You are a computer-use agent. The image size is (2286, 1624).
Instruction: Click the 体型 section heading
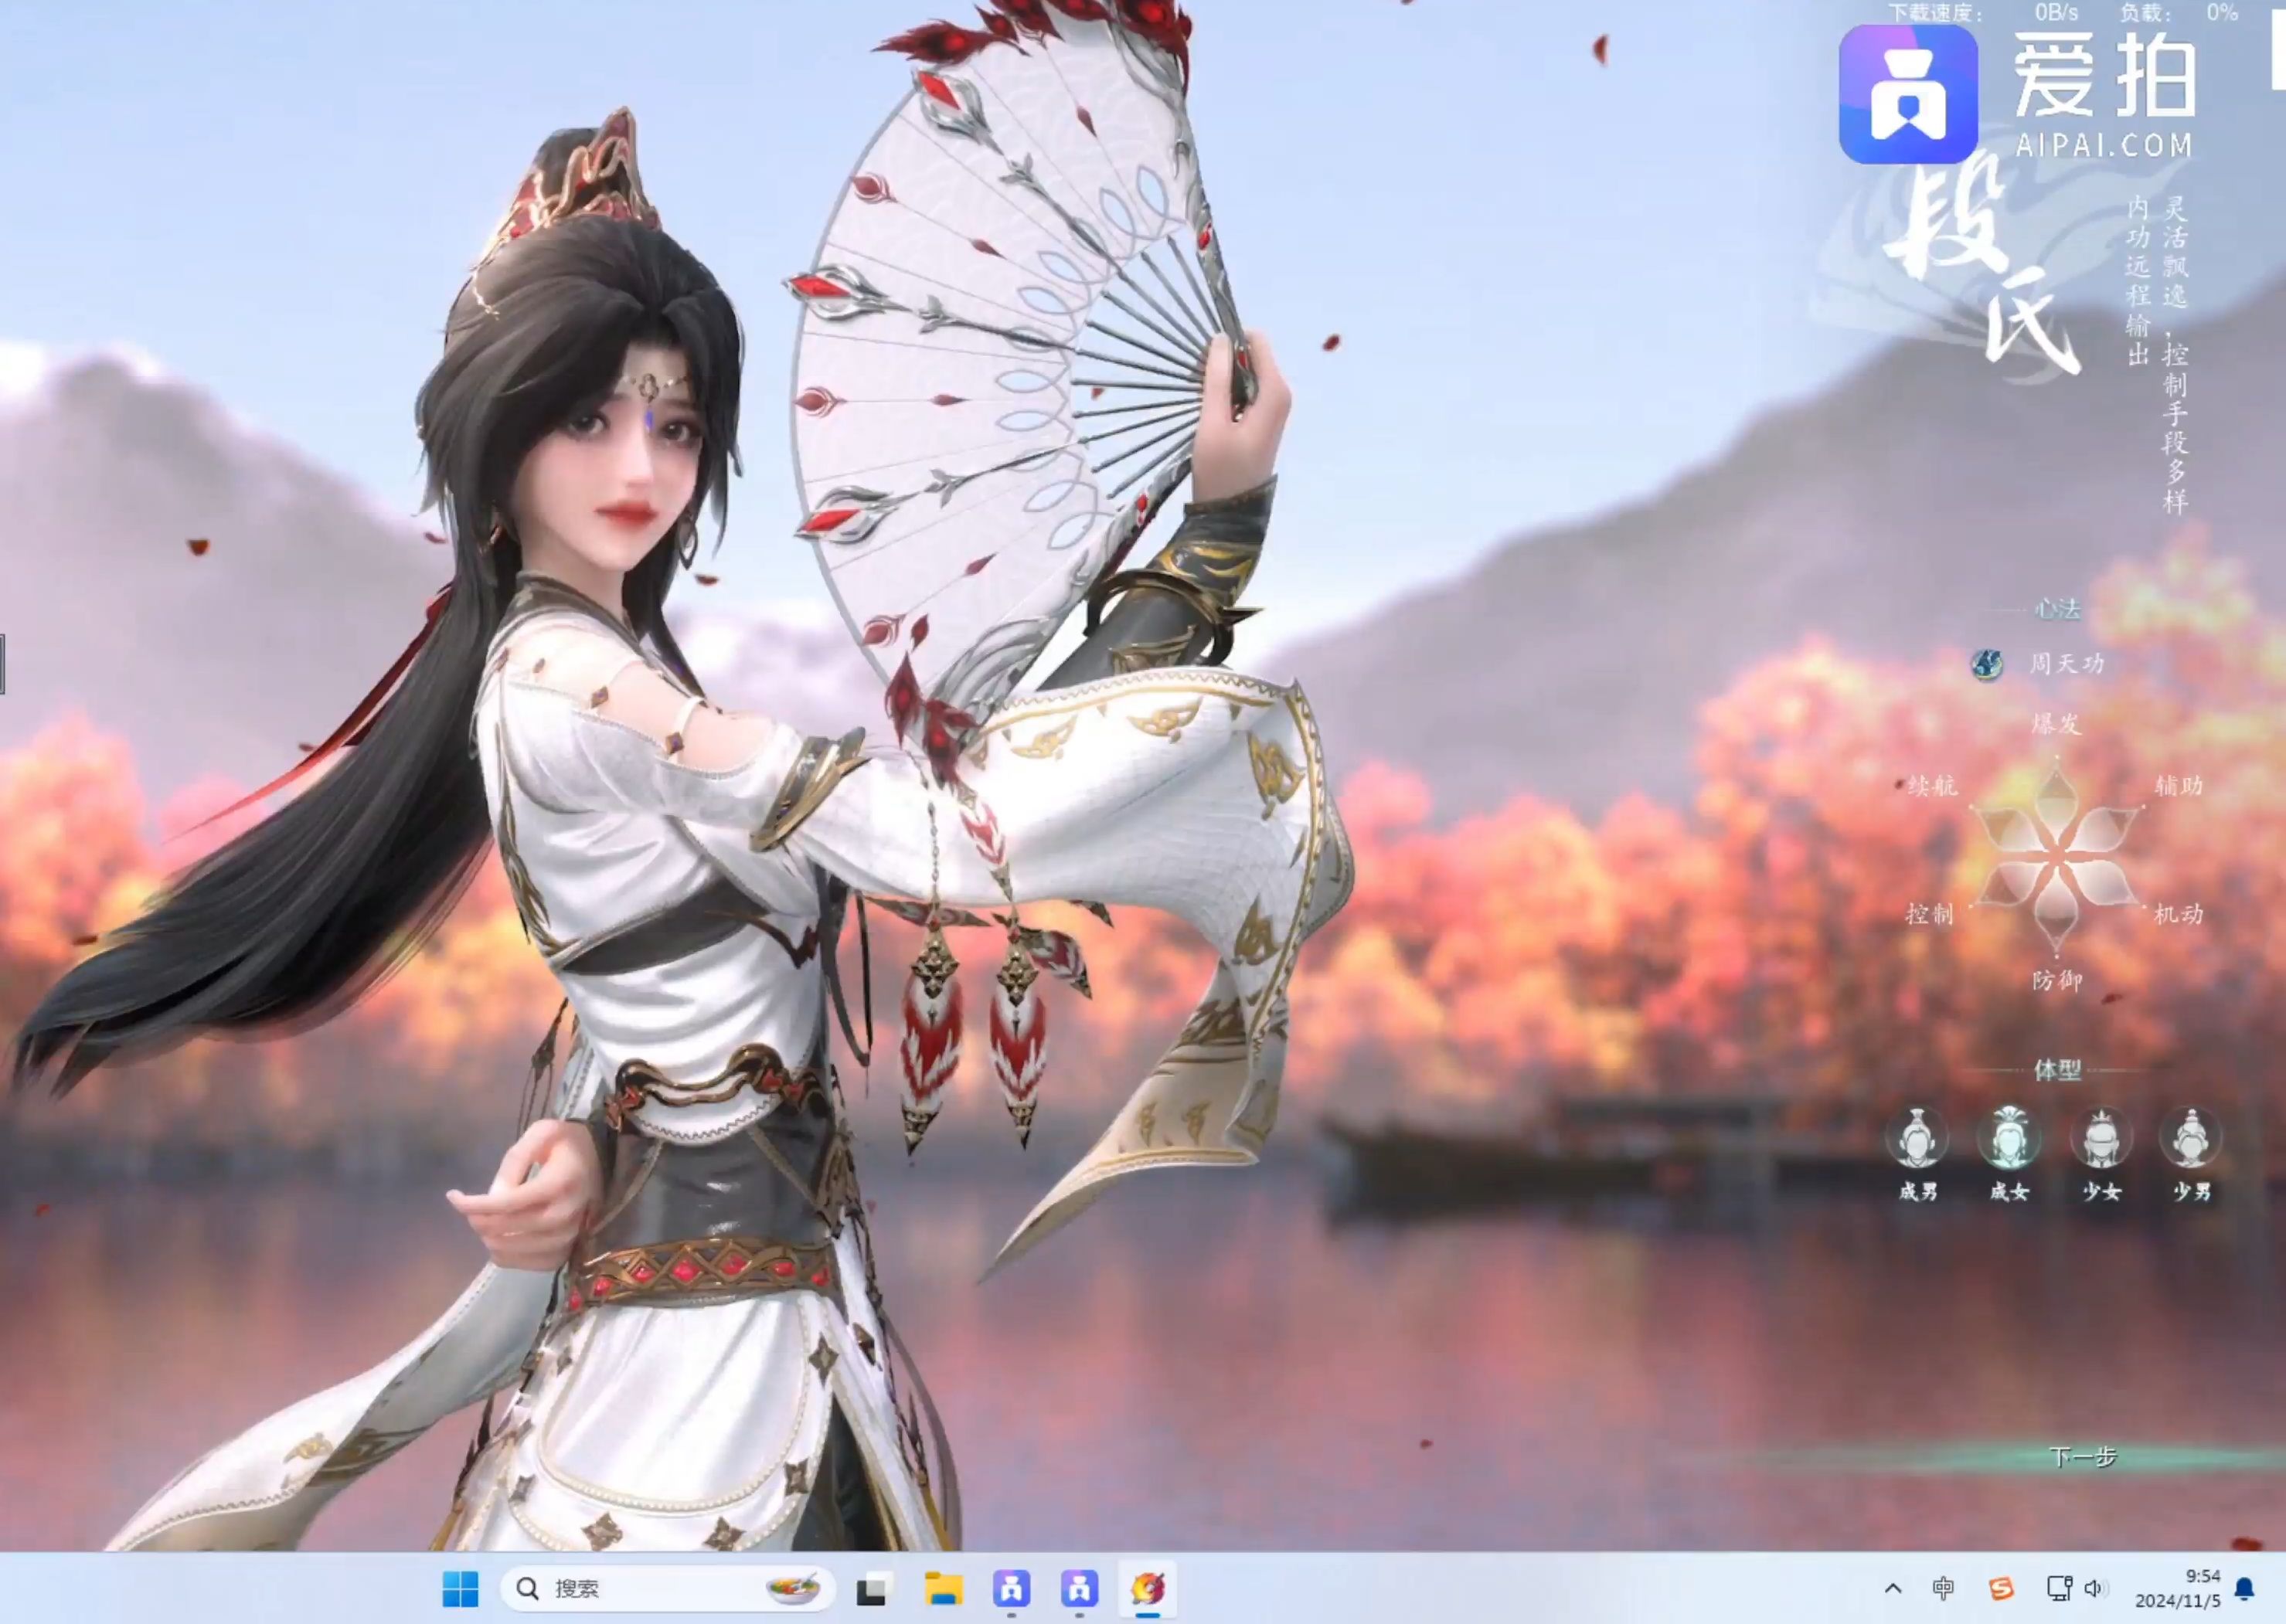pos(2057,1071)
